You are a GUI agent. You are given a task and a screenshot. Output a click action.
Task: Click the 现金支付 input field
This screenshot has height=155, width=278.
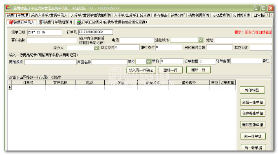[127, 47]
